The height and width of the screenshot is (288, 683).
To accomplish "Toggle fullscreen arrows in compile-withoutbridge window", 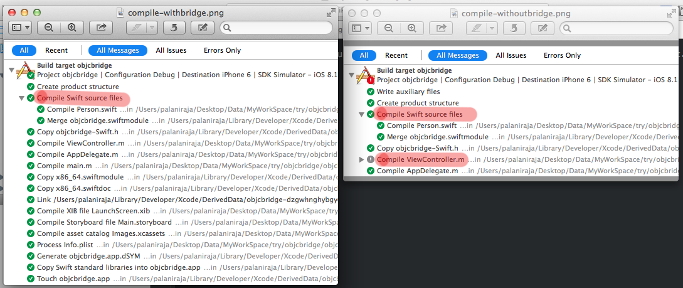I will pos(671,14).
